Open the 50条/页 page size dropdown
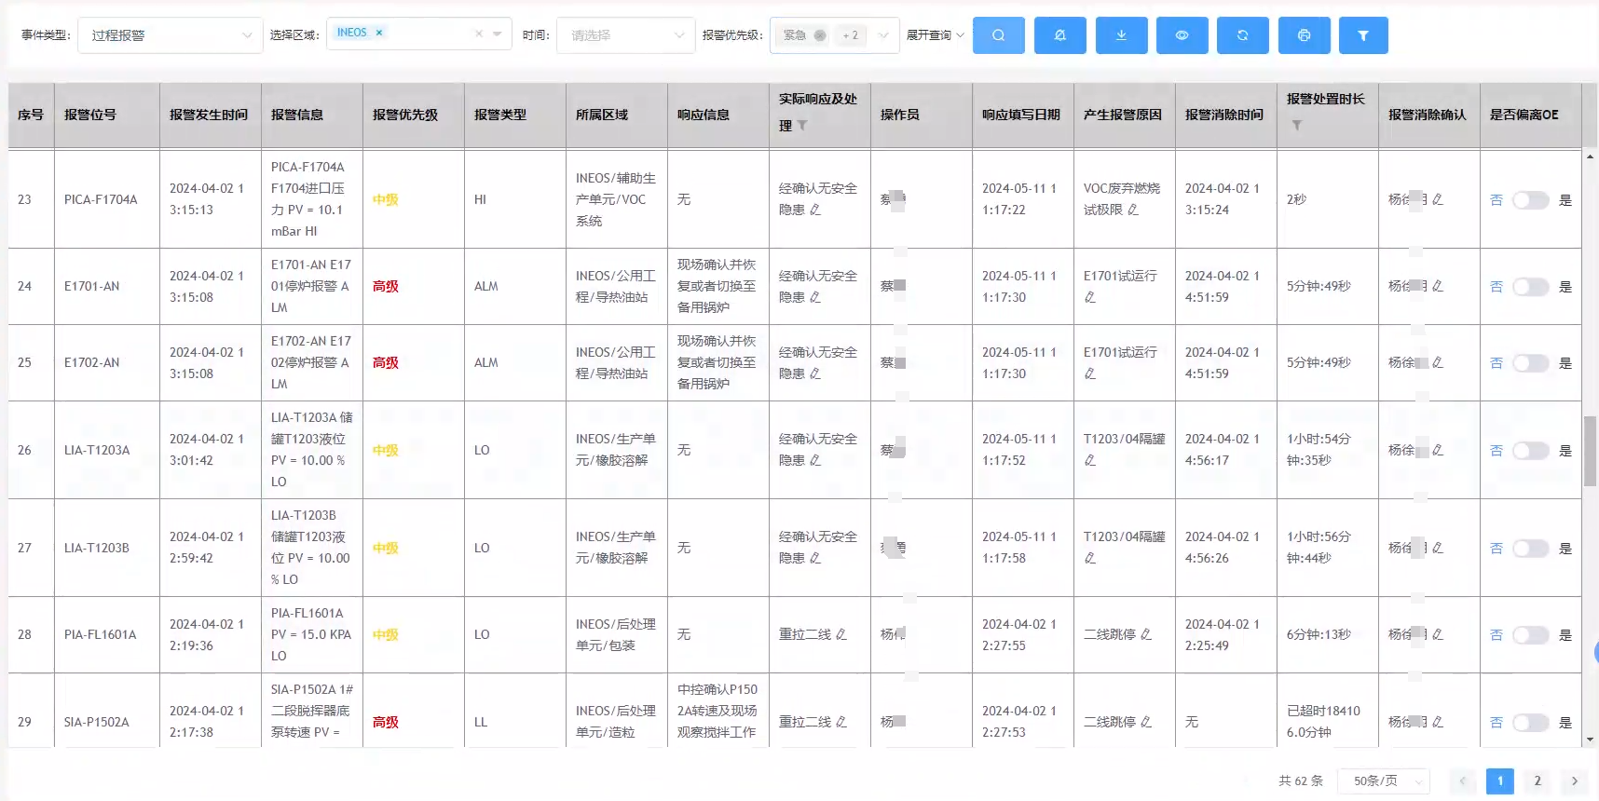 click(x=1385, y=781)
